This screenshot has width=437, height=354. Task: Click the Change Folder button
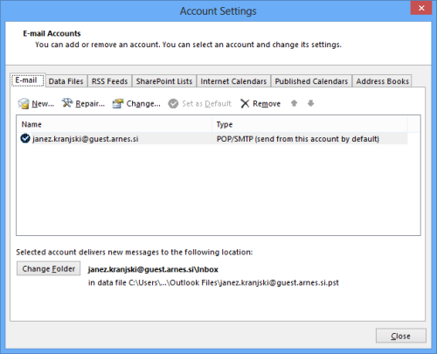click(48, 268)
